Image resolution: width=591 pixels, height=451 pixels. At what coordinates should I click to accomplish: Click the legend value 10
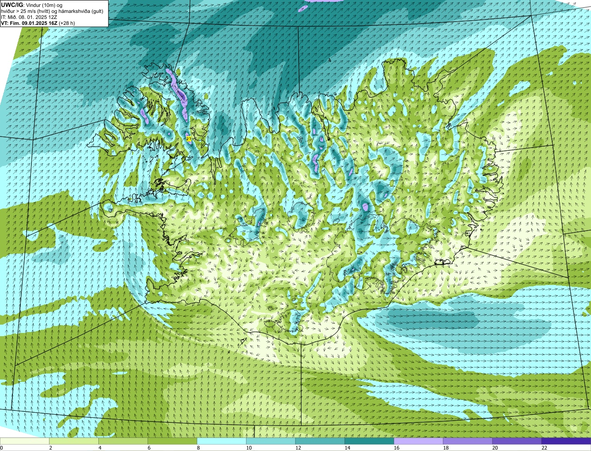tap(249, 448)
